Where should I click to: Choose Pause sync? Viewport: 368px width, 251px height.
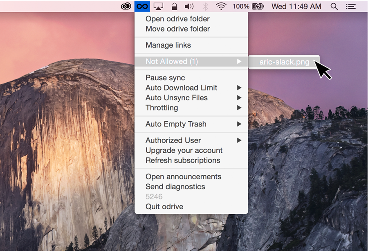(191, 77)
